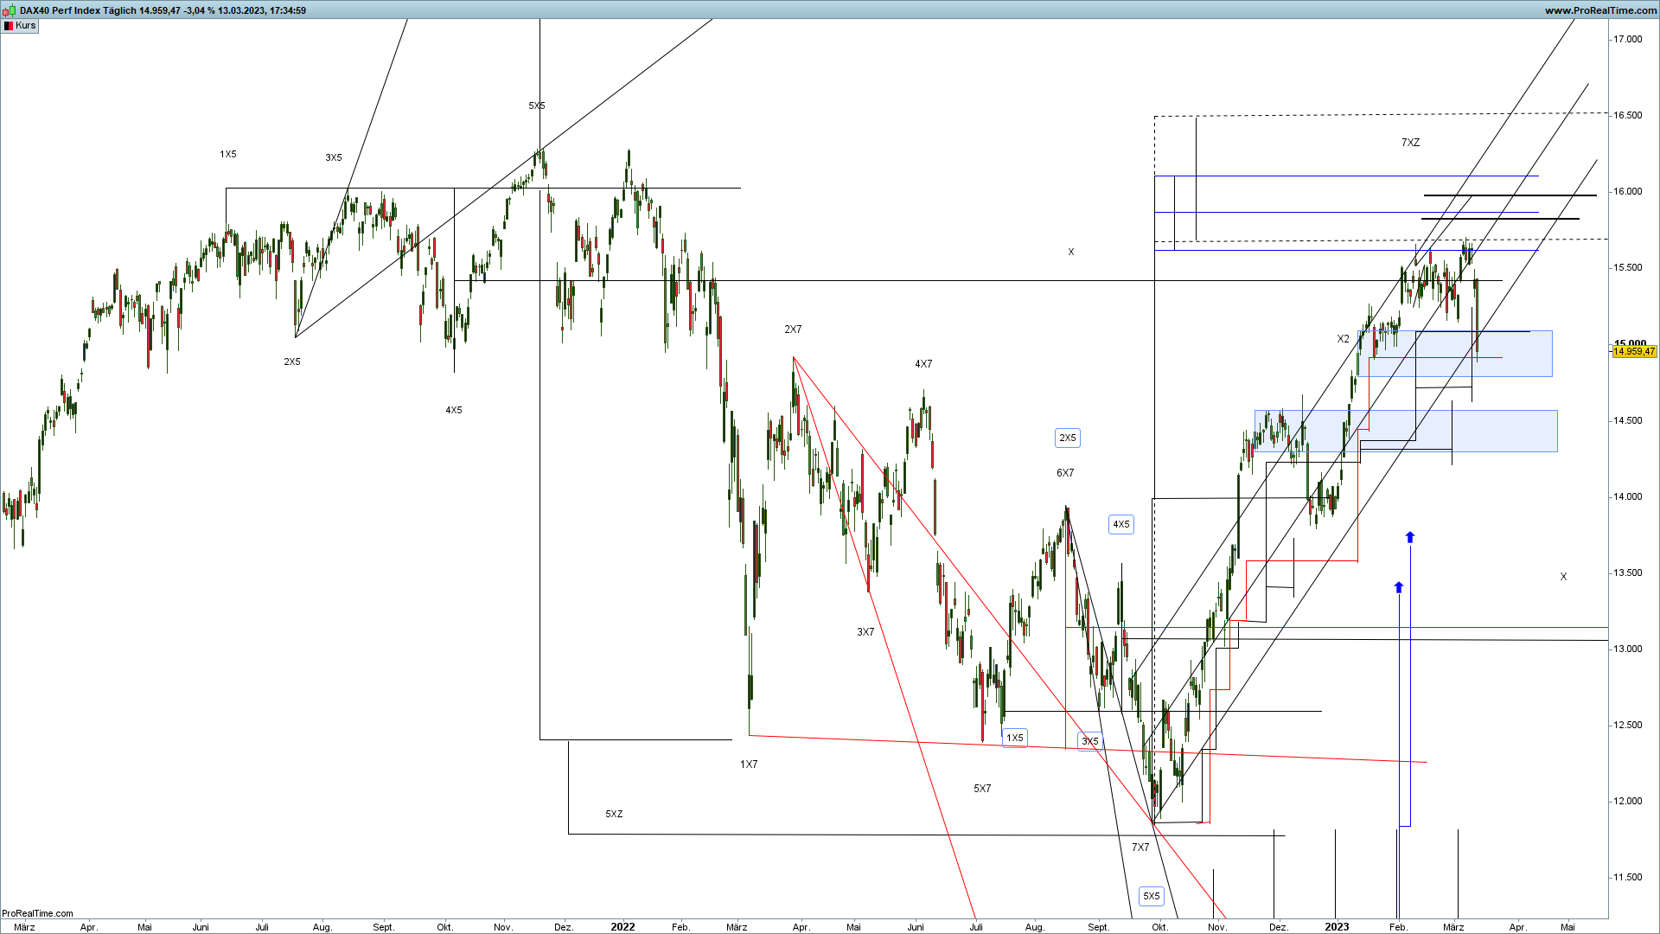Screen dimensions: 1660x934
Task: Click the 12.000 price axis label
Action: (1627, 801)
